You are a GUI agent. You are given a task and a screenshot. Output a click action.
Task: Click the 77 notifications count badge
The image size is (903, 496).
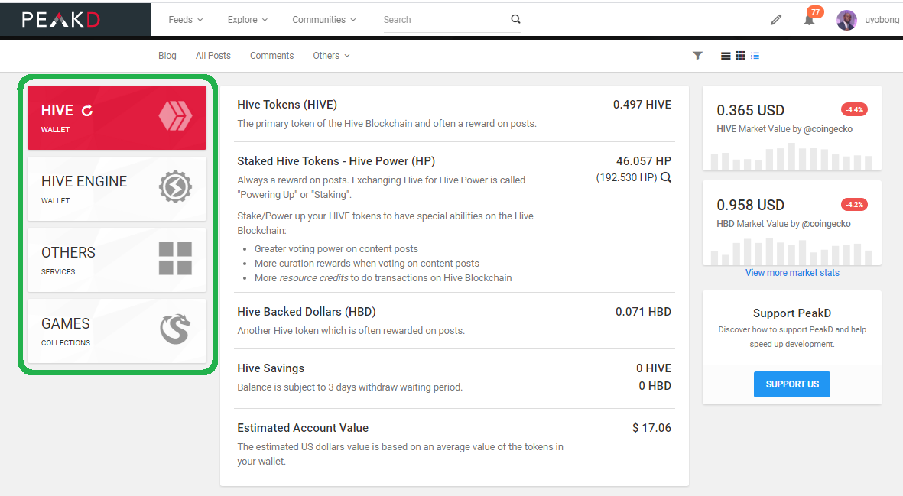(816, 11)
